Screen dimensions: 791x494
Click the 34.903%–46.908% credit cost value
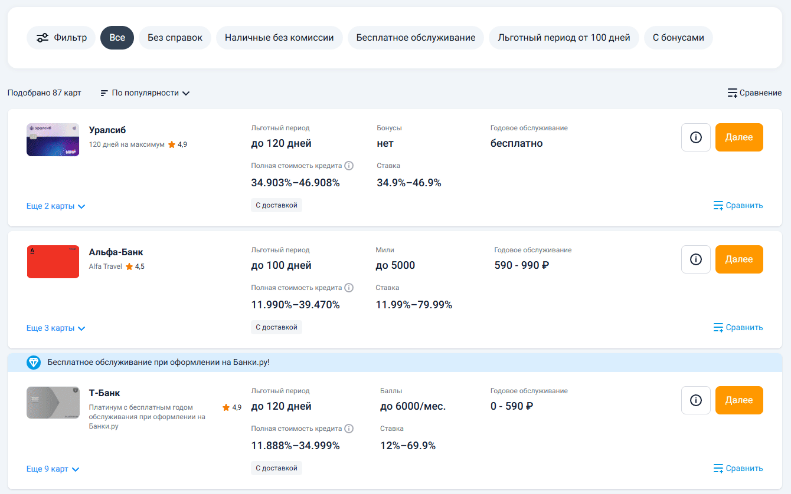click(x=295, y=183)
